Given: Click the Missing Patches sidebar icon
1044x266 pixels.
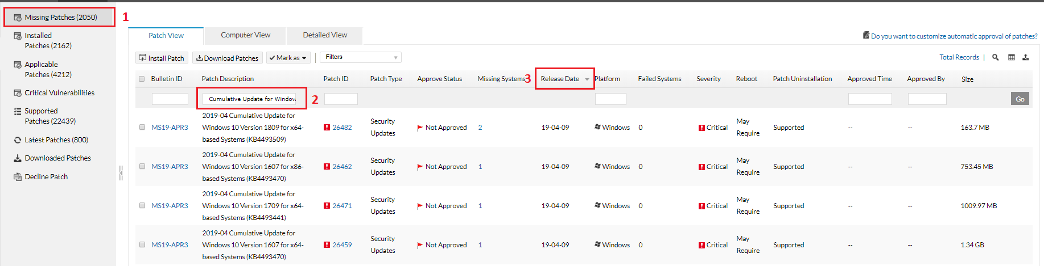Looking at the screenshot, I should [x=18, y=18].
